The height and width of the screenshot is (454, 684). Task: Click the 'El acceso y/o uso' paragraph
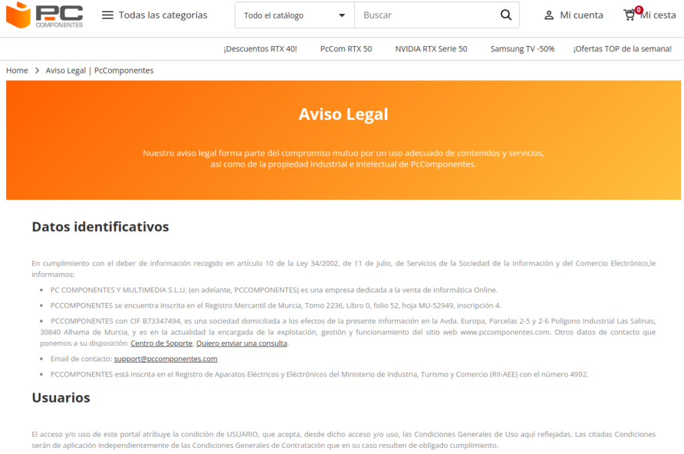pyautogui.click(x=343, y=439)
